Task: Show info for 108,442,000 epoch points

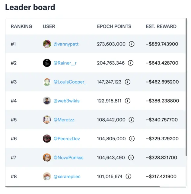Action: coord(131,120)
